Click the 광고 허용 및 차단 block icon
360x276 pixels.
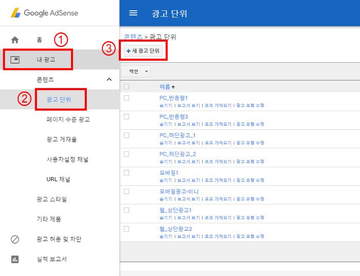pyautogui.click(x=15, y=239)
